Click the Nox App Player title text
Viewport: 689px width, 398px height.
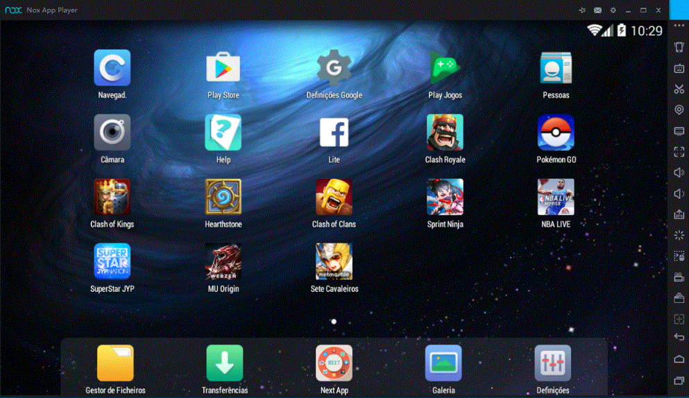[52, 10]
